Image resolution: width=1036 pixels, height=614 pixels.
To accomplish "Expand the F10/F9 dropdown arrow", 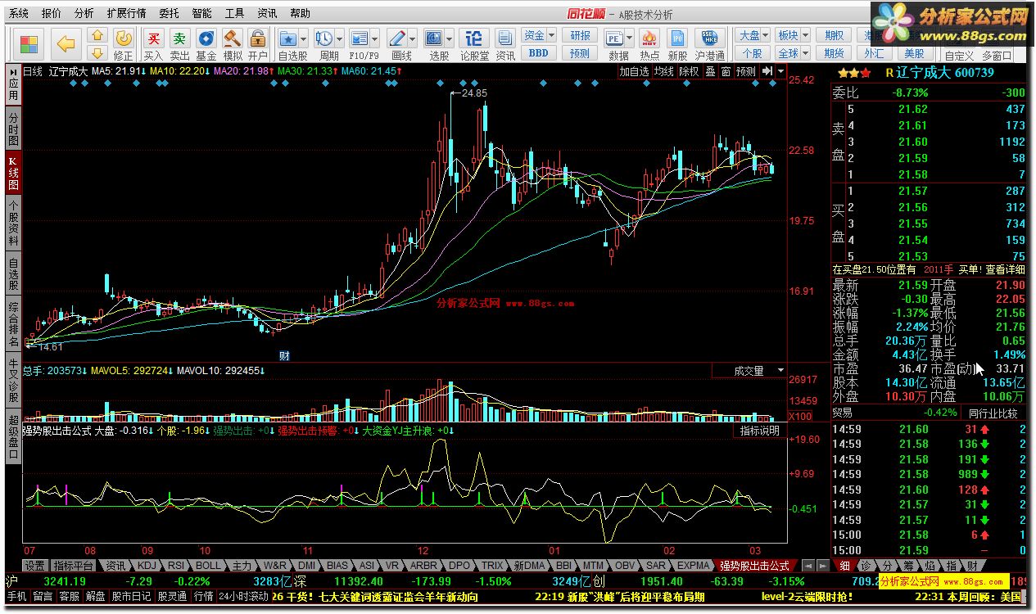I will 376,38.
